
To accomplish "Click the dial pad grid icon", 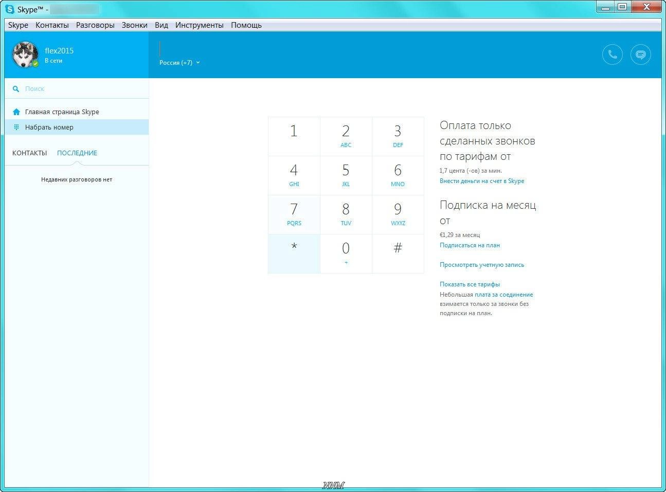I will click(x=16, y=127).
